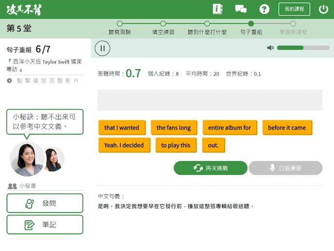Screen dimensions: 334x251
Task: Open 我的課程 page
Action: pyautogui.click(x=294, y=9)
